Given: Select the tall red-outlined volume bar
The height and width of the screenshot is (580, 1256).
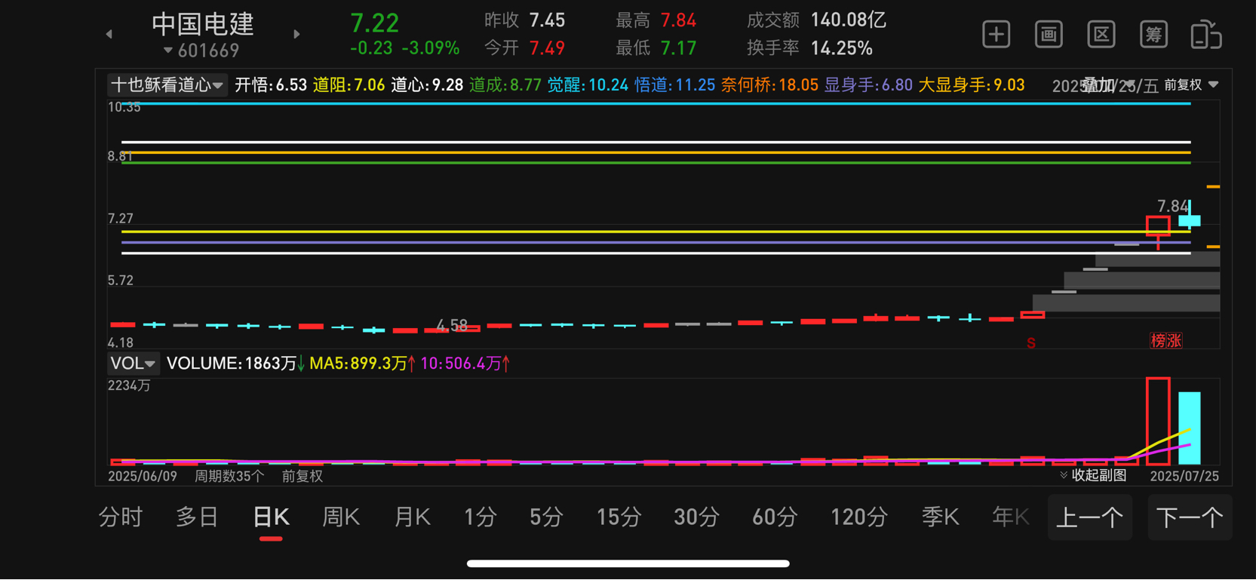Looking at the screenshot, I should coord(1158,421).
